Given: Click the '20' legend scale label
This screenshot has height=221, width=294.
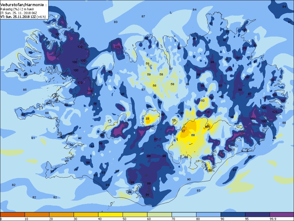Looking at the screenshot, I should (x=51, y=219).
